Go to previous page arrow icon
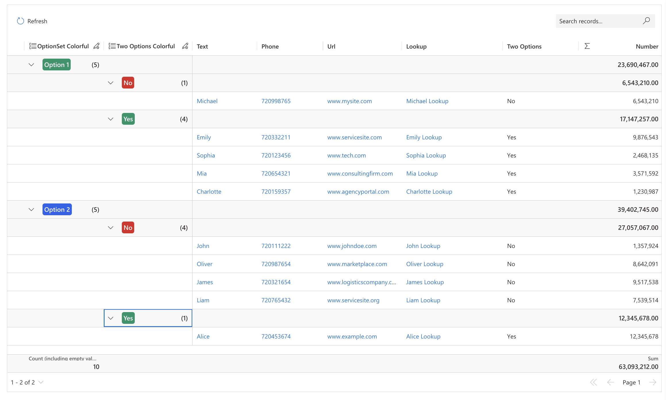Image resolution: width=666 pixels, height=400 pixels. [610, 382]
